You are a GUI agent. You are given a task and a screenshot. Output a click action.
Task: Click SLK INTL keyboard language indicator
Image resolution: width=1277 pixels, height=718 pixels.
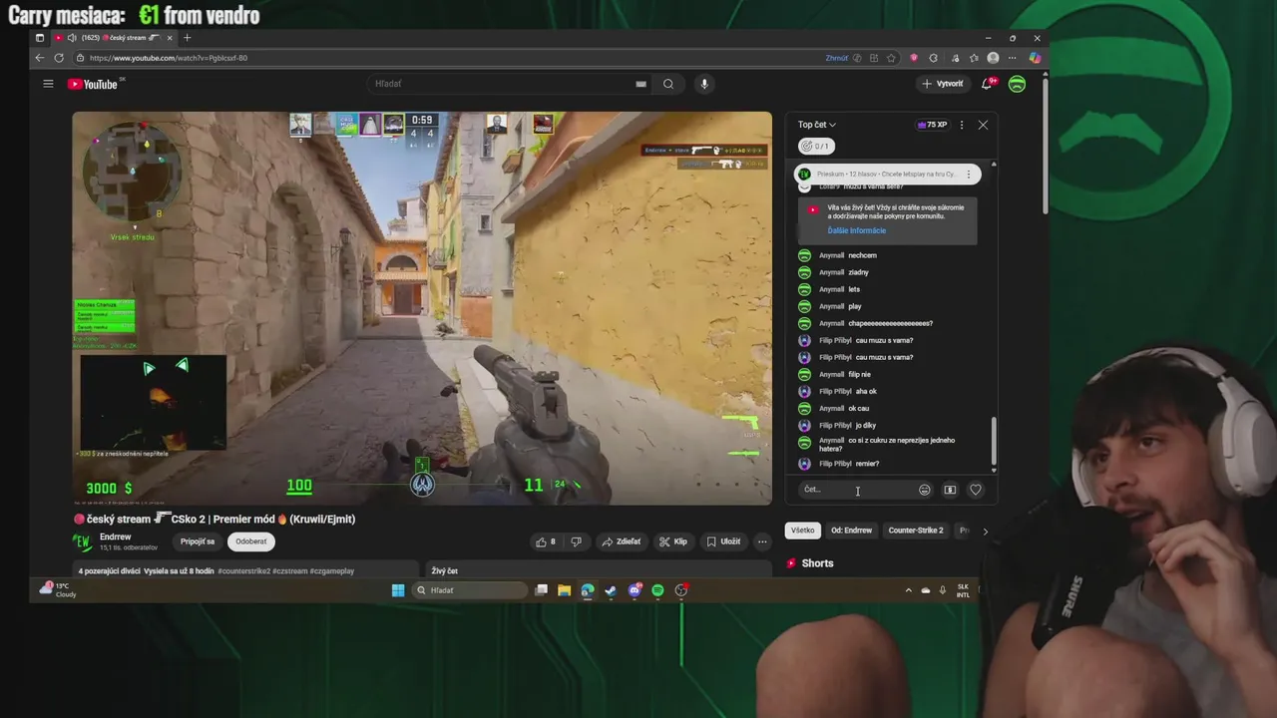963,590
